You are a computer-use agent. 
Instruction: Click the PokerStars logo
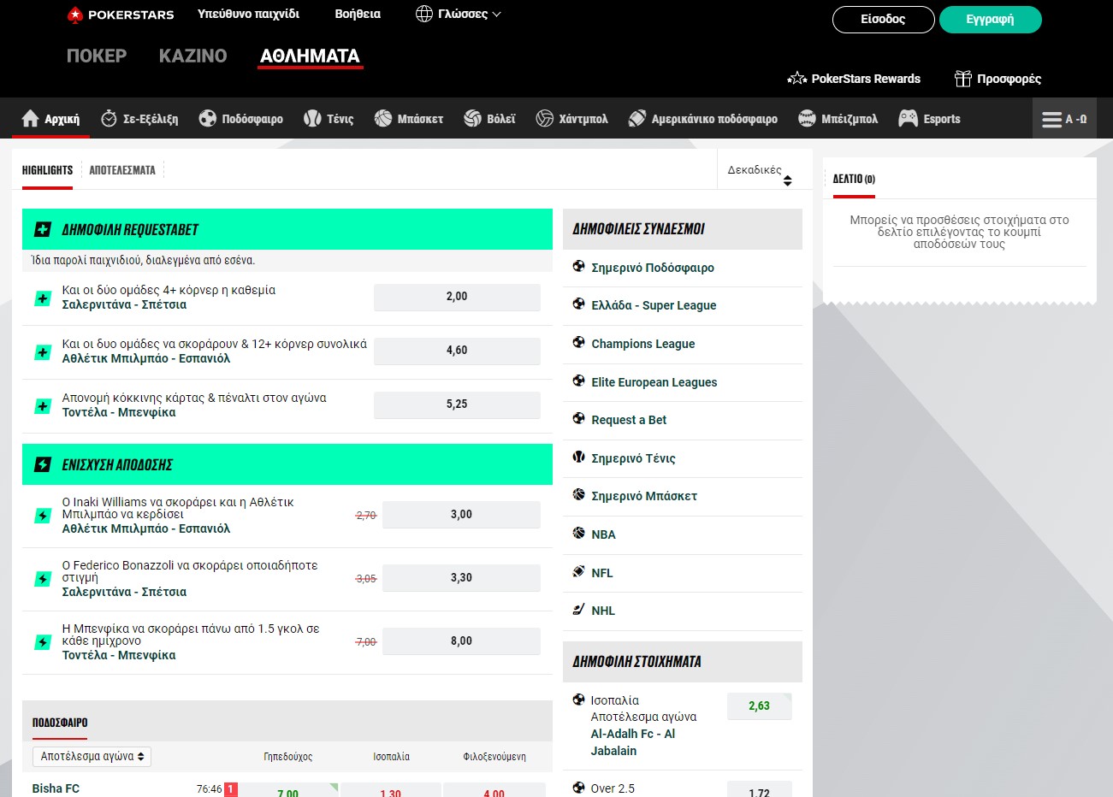[121, 15]
